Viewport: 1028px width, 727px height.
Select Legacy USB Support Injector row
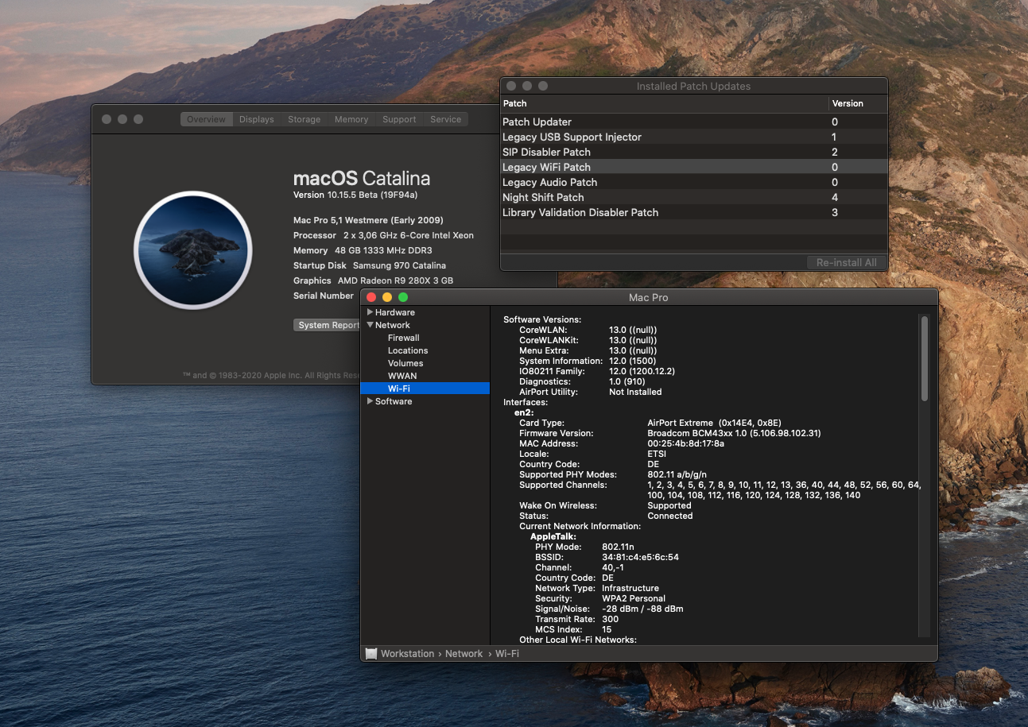693,137
